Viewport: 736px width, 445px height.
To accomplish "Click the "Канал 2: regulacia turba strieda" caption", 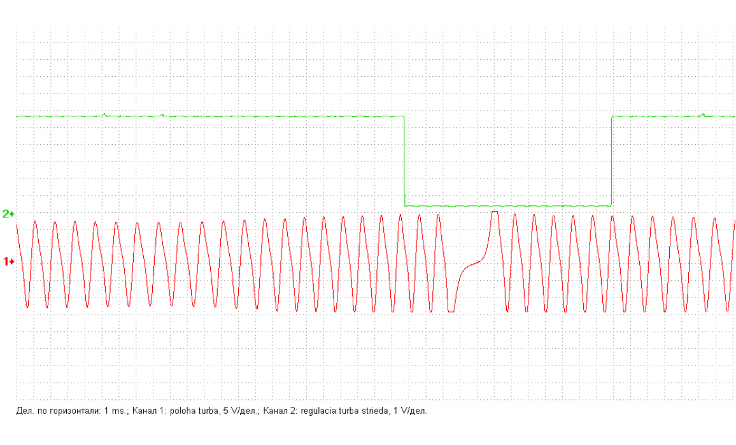I will tap(325, 411).
